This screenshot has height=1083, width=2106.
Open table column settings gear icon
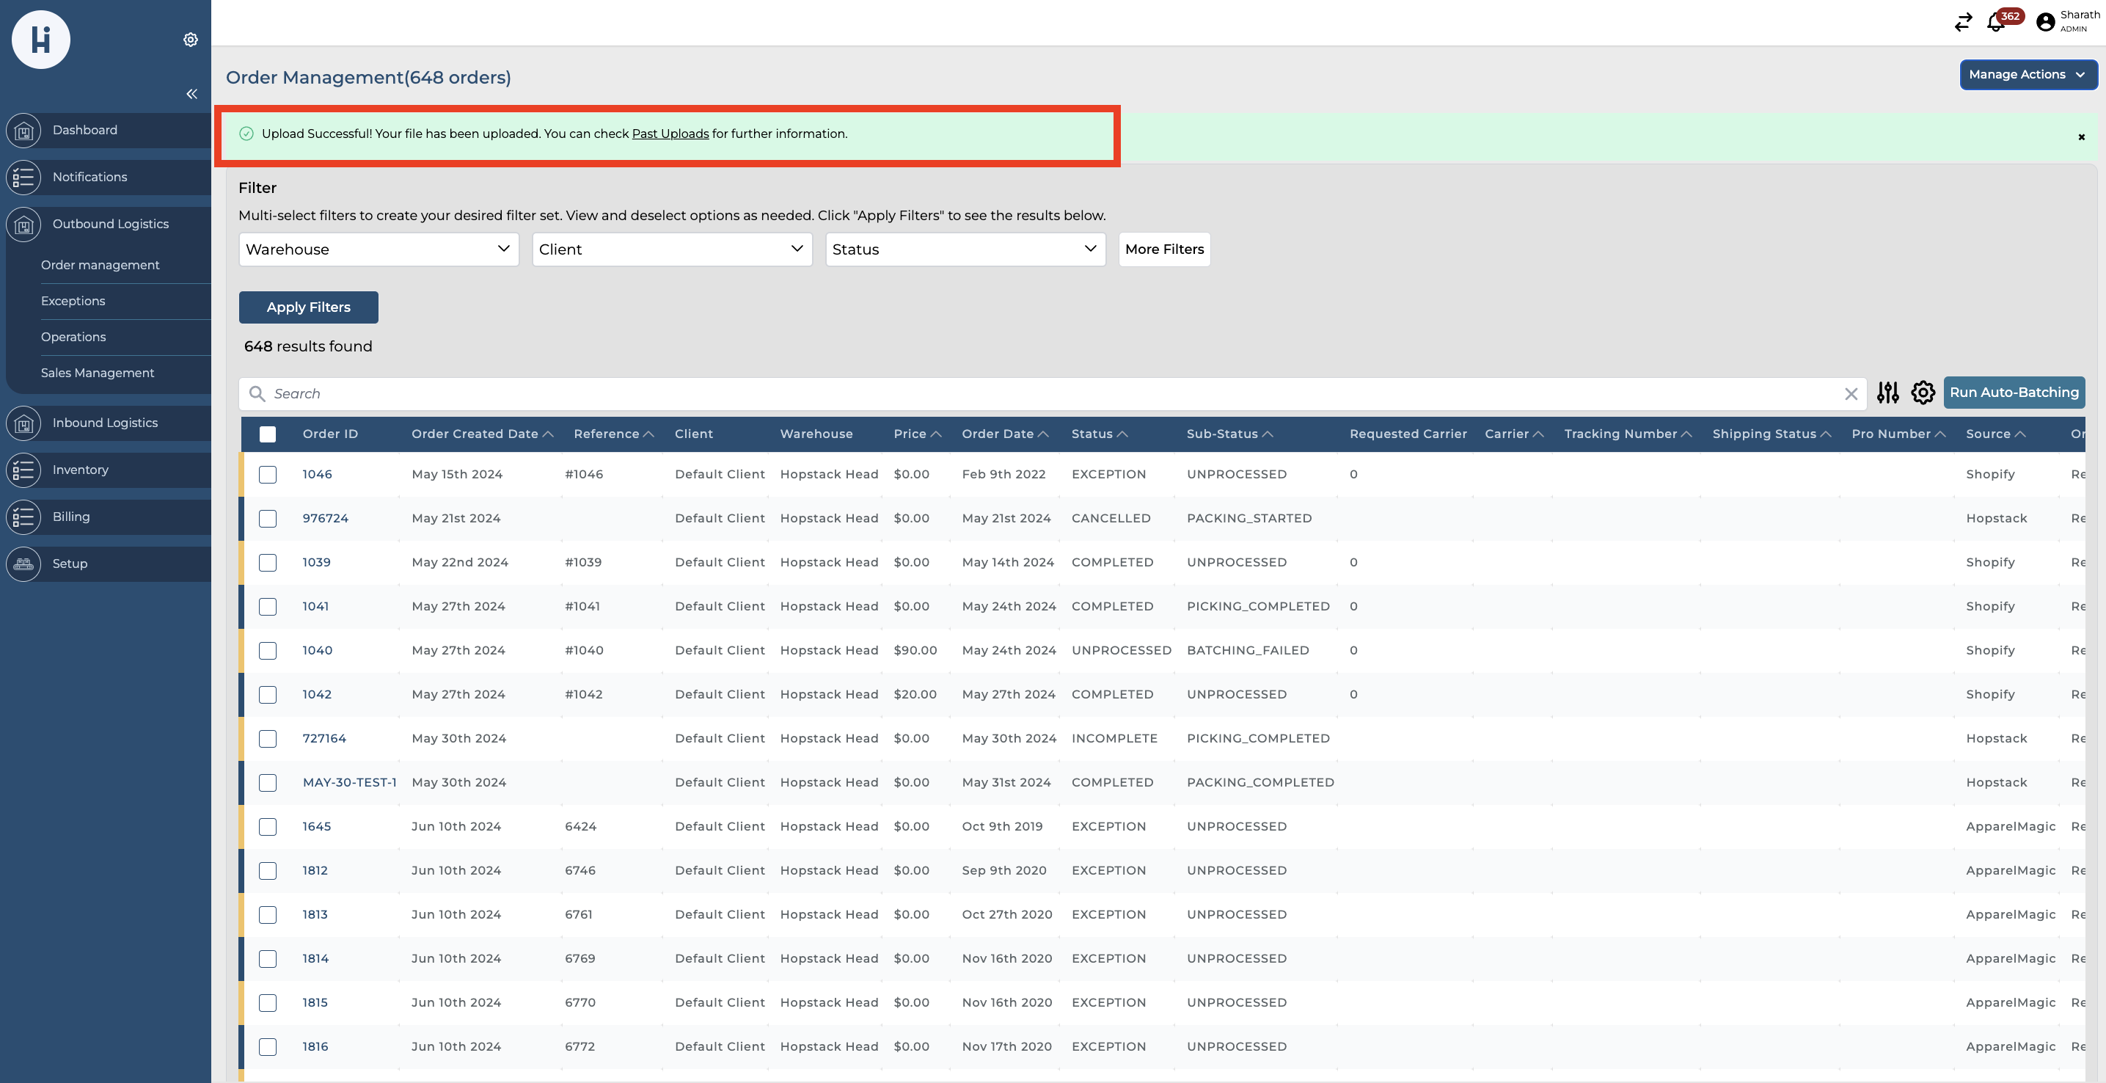(1923, 393)
